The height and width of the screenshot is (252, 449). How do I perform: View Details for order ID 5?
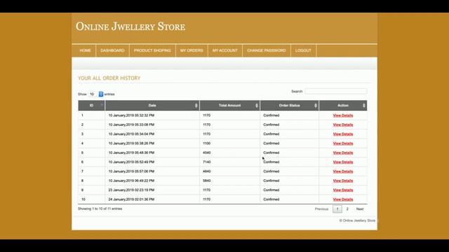pyautogui.click(x=343, y=153)
